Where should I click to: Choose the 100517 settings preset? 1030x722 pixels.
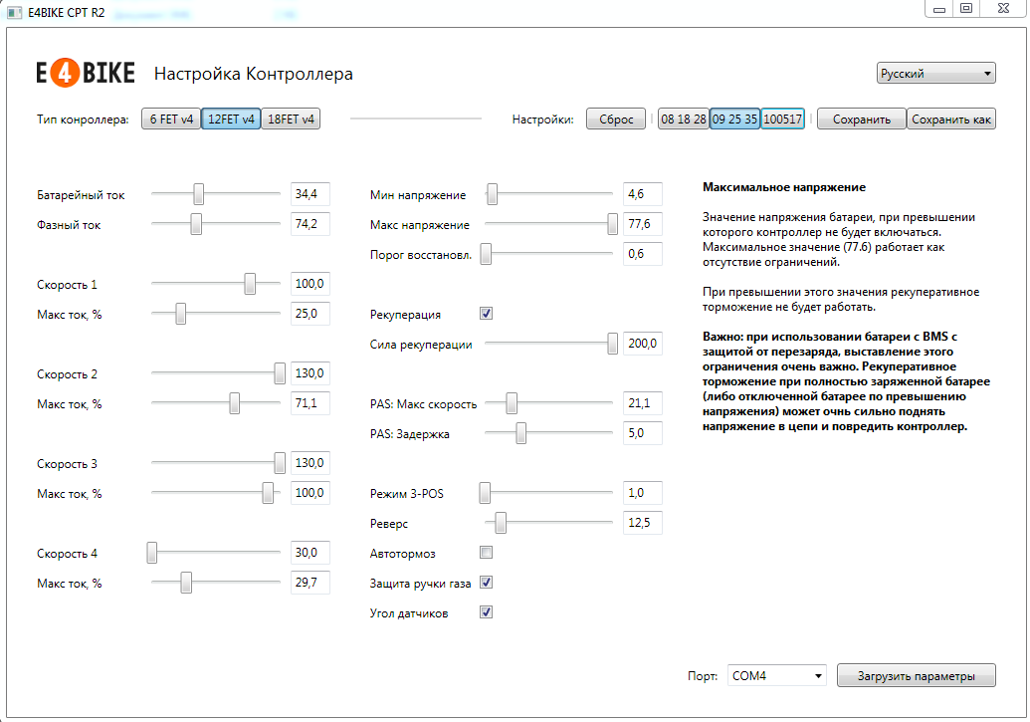(782, 120)
